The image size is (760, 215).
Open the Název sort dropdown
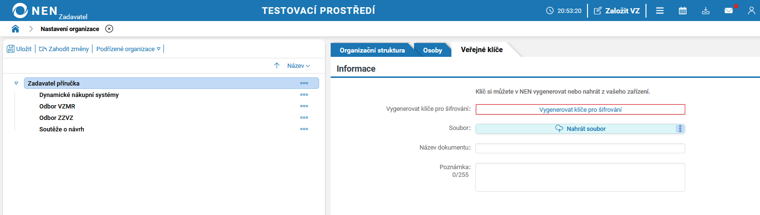click(299, 65)
